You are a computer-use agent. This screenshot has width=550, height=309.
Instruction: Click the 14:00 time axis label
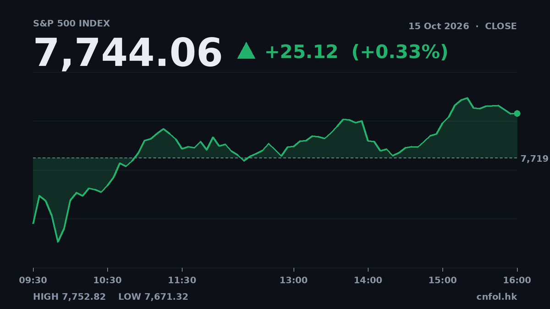[368, 280]
